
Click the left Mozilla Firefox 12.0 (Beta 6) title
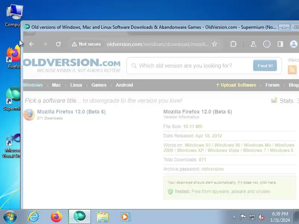coord(71,112)
